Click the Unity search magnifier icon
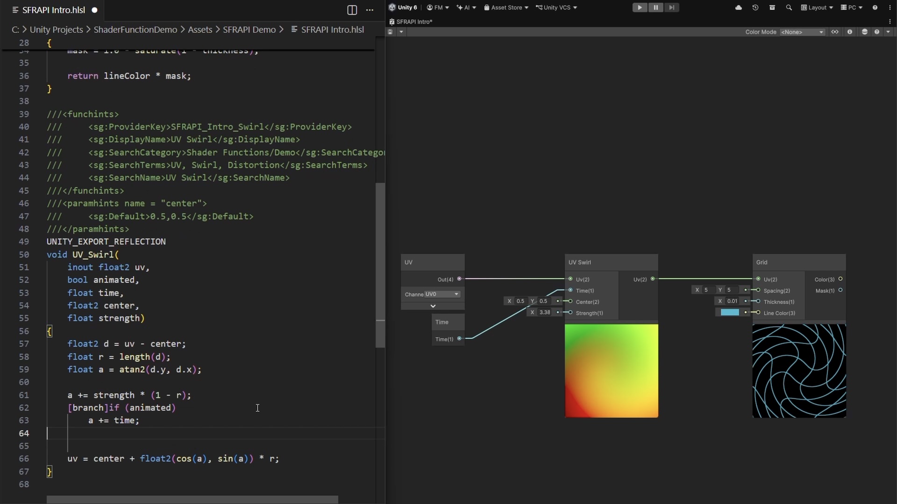 [x=789, y=7]
